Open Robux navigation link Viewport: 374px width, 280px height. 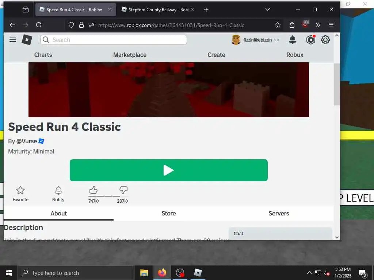295,55
